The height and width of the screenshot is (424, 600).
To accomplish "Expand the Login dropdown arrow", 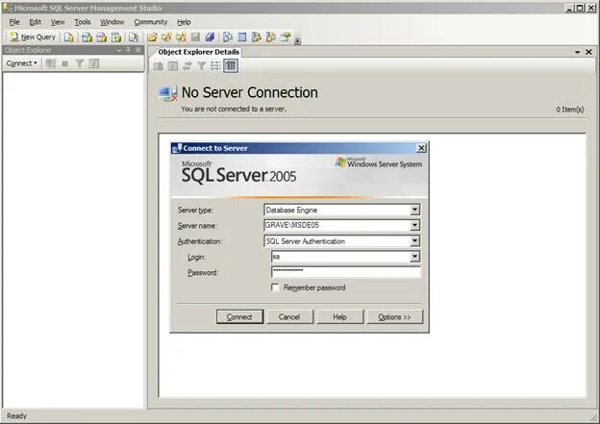I will coord(414,257).
